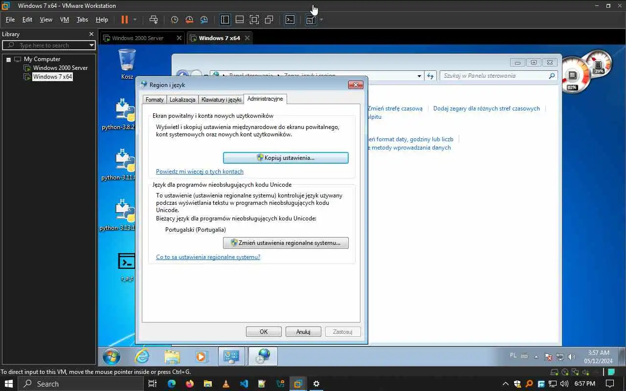
Task: Open the View menu in VMware
Action: click(x=46, y=20)
